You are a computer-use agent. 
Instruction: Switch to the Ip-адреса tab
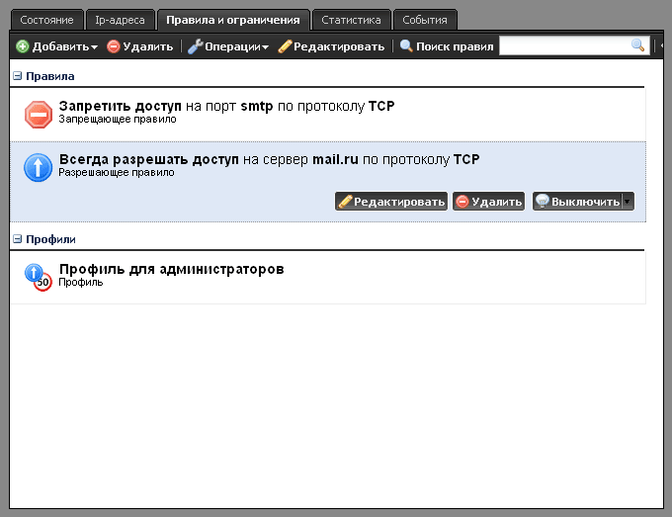pyautogui.click(x=120, y=20)
